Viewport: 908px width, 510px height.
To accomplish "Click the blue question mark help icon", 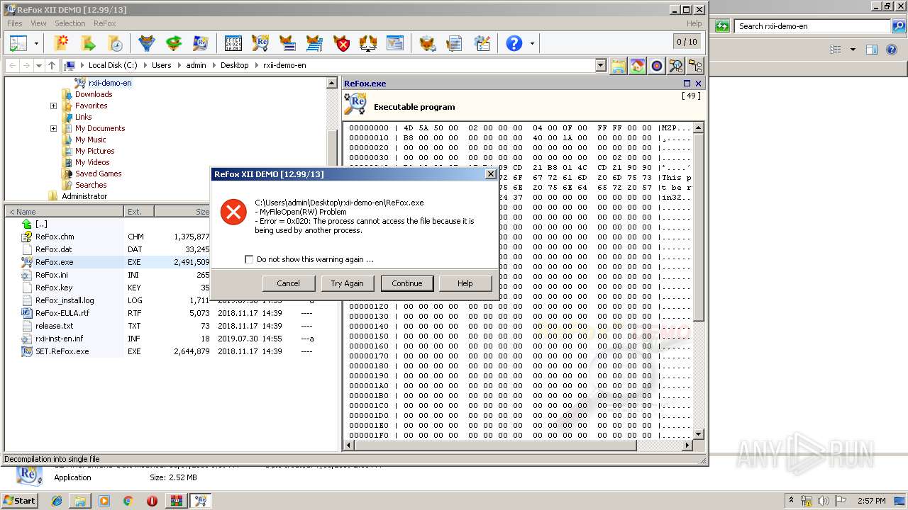I will pos(514,43).
